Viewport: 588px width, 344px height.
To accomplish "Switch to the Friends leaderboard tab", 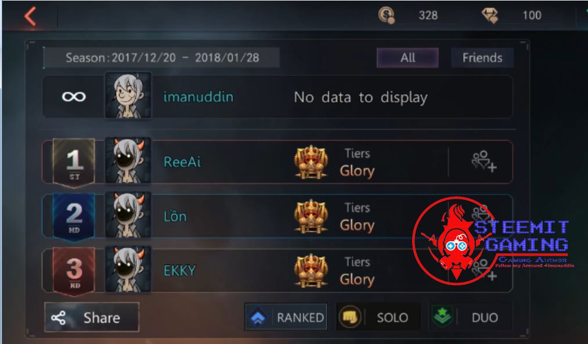I will [x=482, y=58].
